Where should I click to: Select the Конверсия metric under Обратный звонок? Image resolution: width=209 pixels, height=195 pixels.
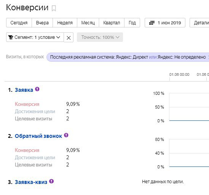click(27, 150)
